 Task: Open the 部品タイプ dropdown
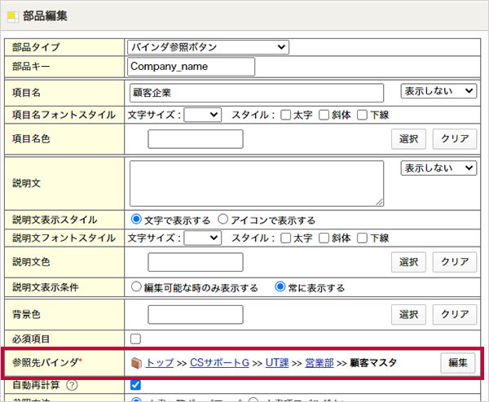tap(208, 47)
